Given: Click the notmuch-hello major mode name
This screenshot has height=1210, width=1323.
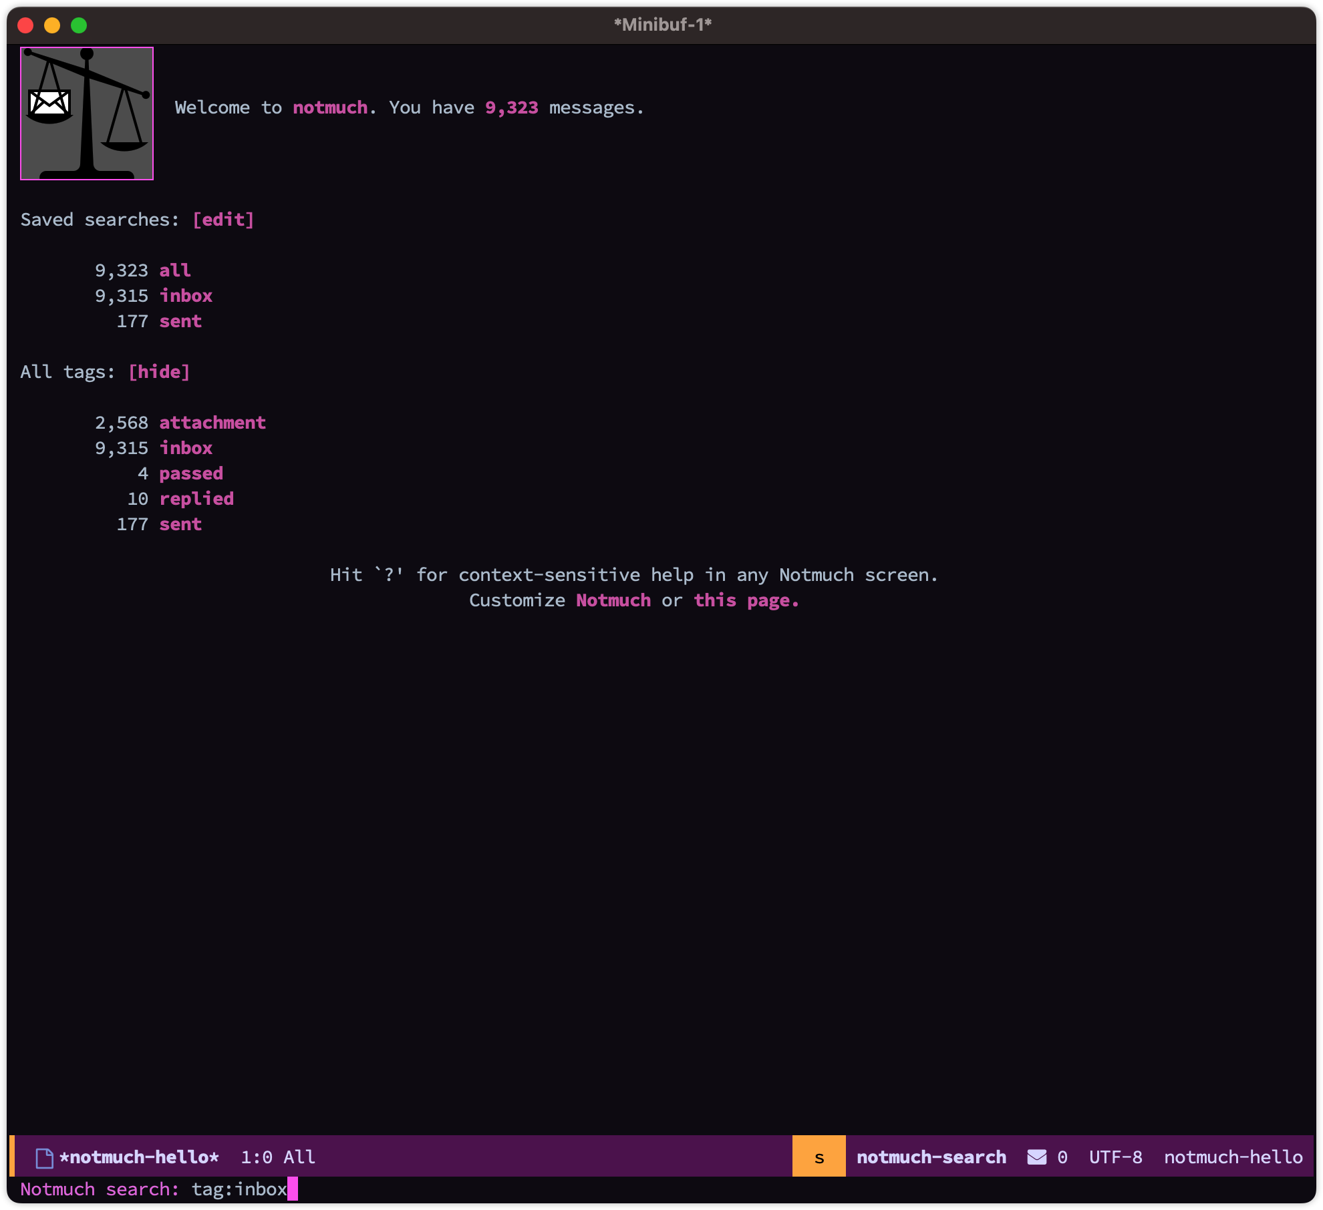Looking at the screenshot, I should tap(1233, 1157).
